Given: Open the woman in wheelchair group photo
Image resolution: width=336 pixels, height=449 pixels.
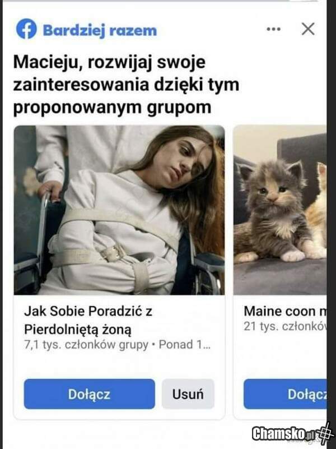Looking at the screenshot, I should tap(119, 210).
